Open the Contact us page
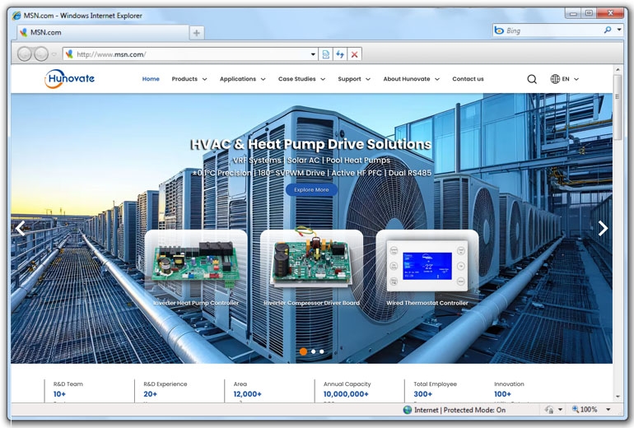Viewport: 634px width, 428px height. click(468, 79)
